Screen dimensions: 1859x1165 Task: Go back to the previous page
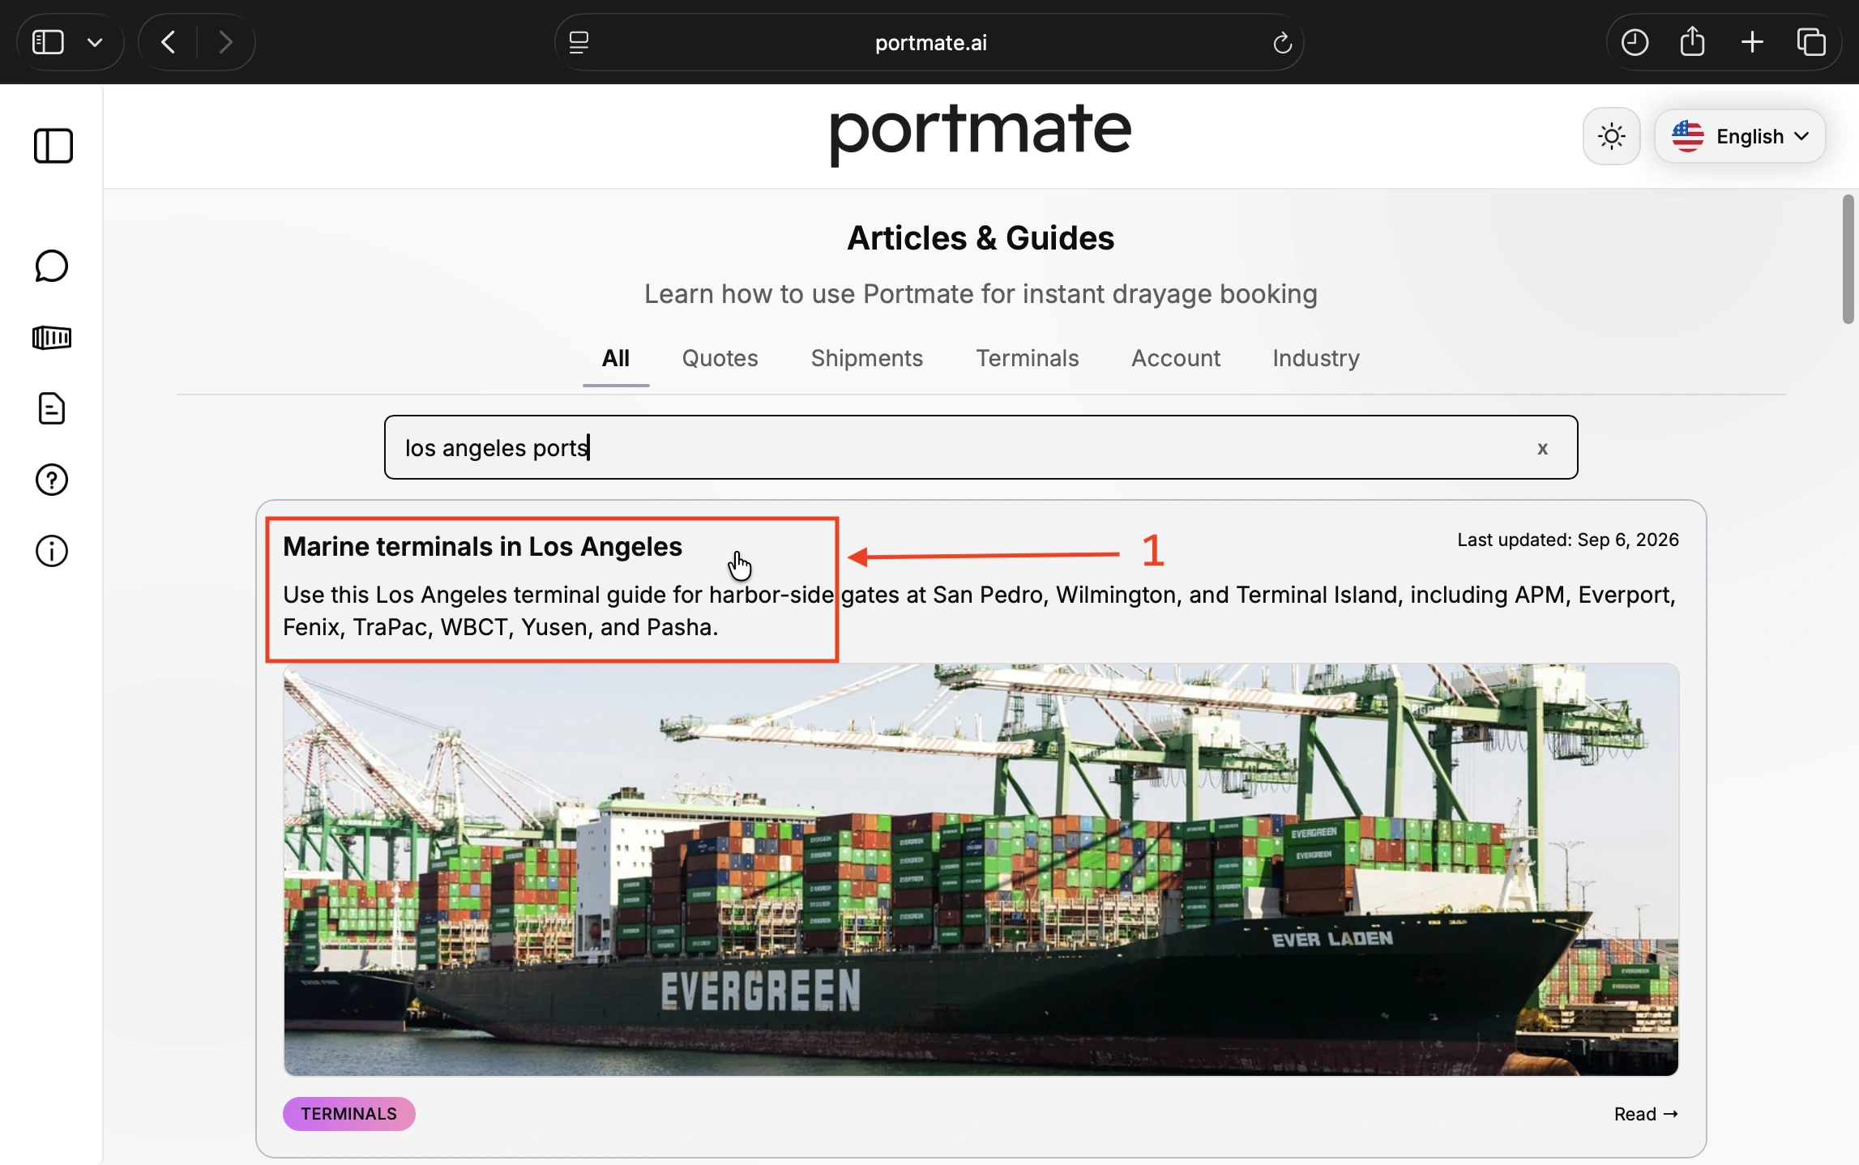pos(168,42)
